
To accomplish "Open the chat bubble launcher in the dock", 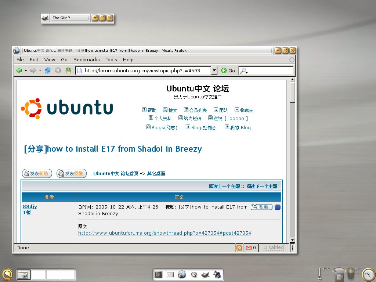I will [194, 274].
